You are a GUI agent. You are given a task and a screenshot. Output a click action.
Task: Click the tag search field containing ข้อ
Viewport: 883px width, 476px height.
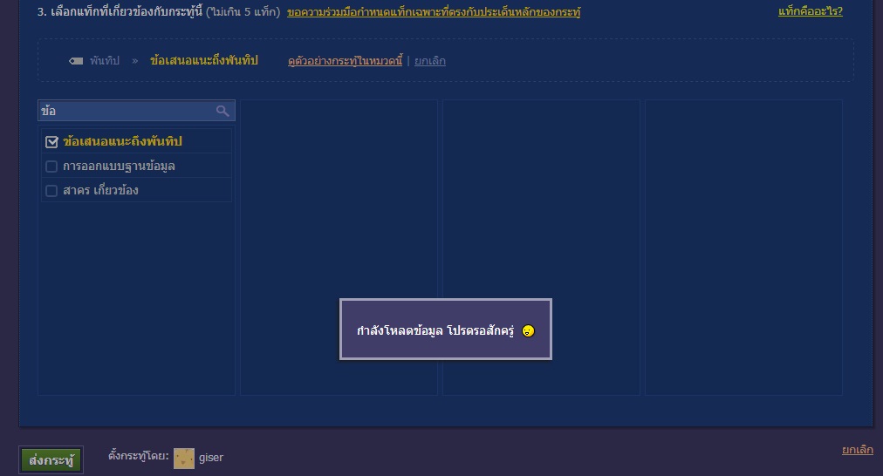coord(136,111)
